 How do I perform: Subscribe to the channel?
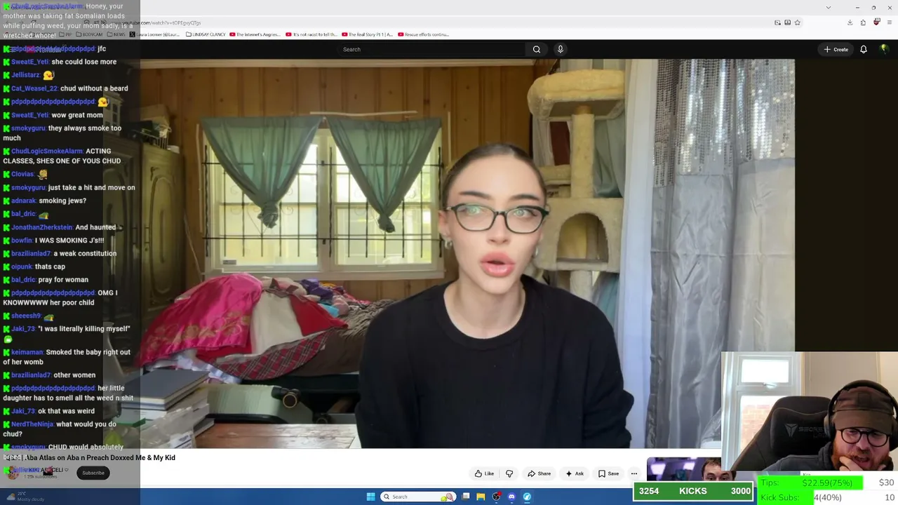93,473
